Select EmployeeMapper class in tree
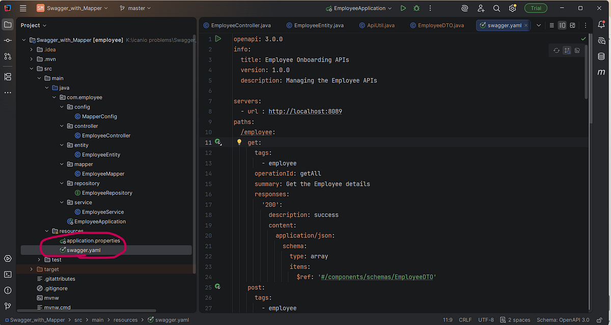The width and height of the screenshot is (611, 325). point(103,174)
